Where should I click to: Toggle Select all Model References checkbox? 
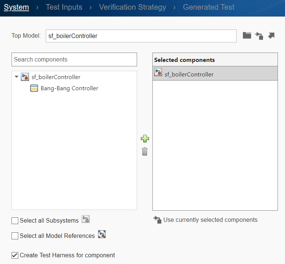click(15, 236)
